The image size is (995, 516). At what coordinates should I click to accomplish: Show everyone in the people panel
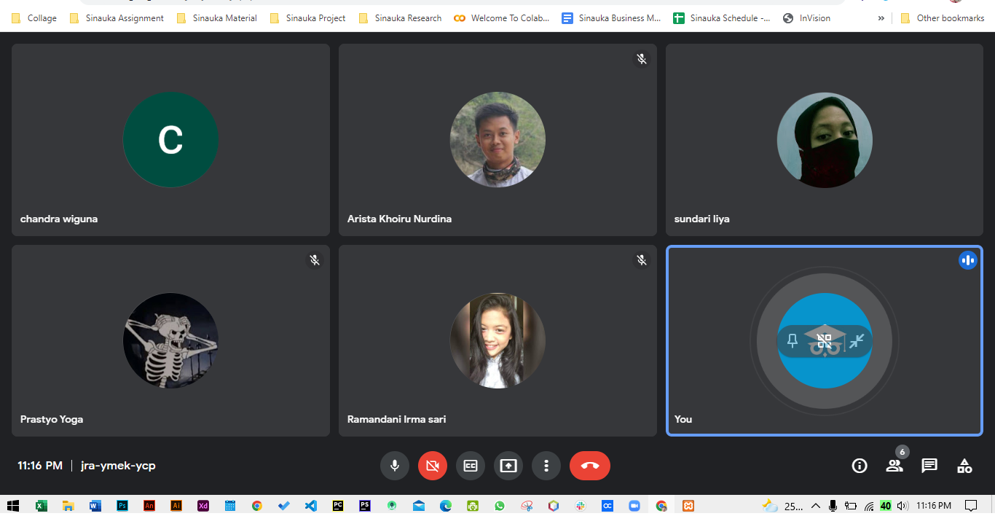[894, 466]
